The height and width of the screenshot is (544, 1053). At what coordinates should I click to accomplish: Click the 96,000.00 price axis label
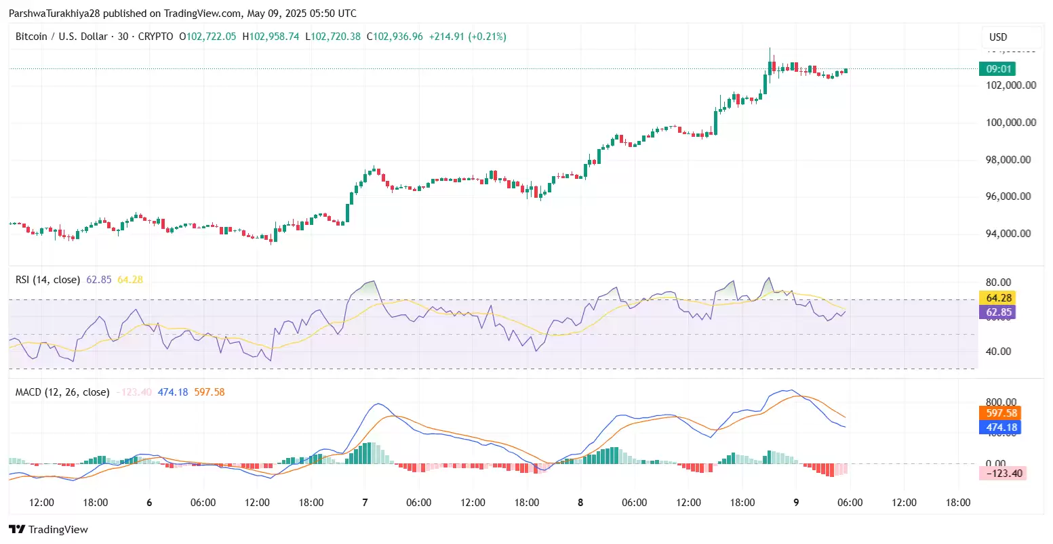pos(1010,196)
